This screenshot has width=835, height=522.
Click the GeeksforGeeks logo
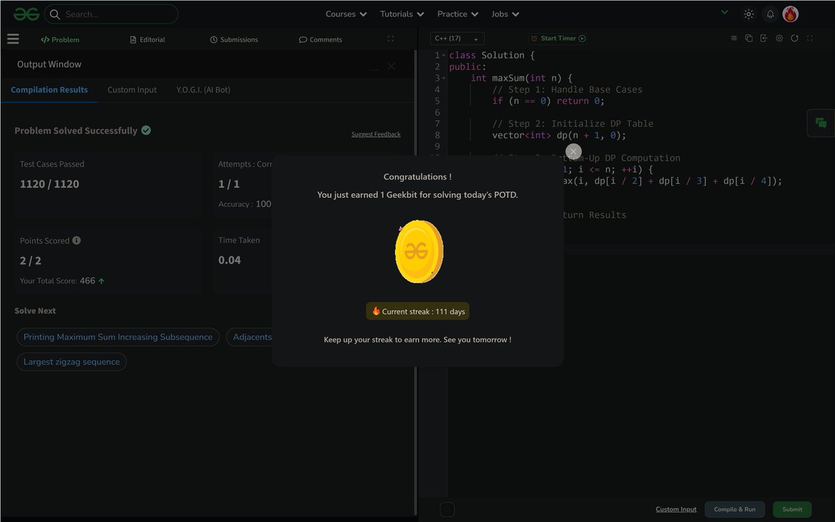coord(26,14)
